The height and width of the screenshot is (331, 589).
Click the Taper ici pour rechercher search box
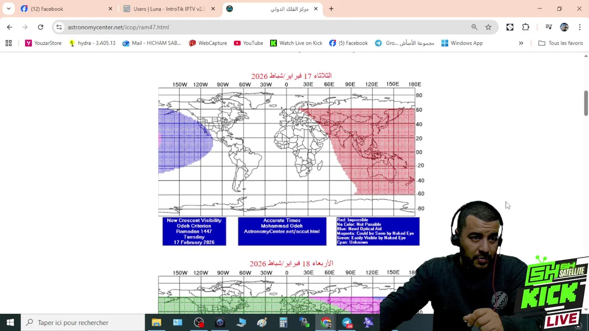(83, 323)
